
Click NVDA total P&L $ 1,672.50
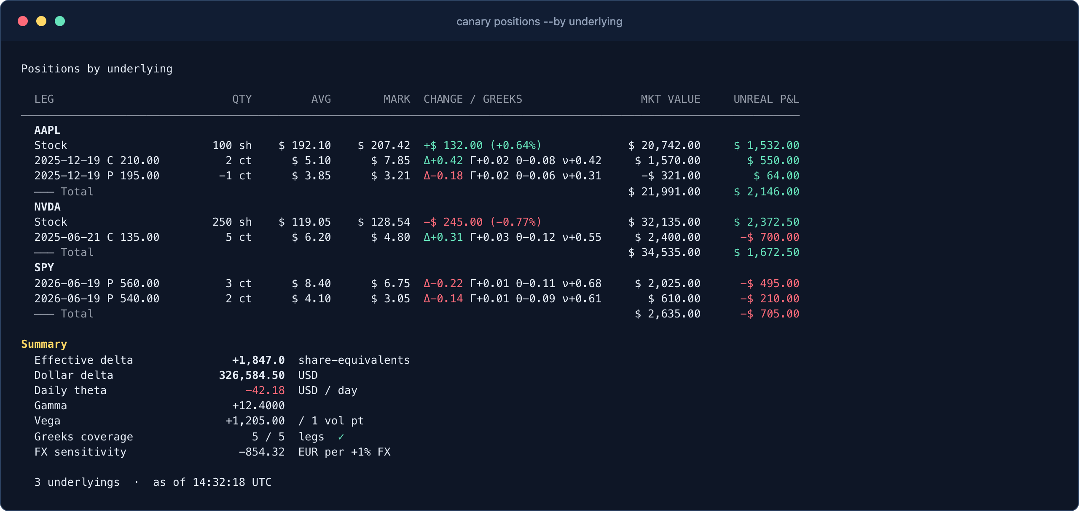tap(766, 252)
